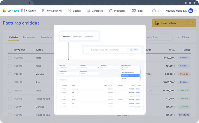199x123 pixels.
Task: Sort by the FECHA column in popup table
Action: pos(109,85)
